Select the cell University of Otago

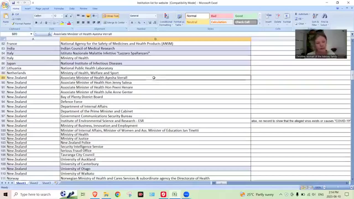(155, 169)
